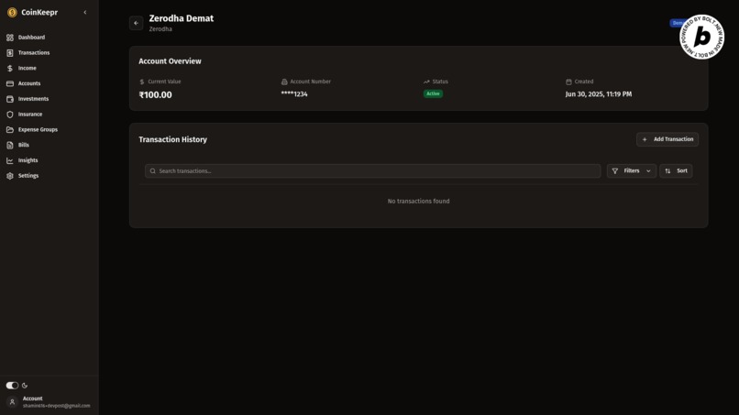Click the plus icon in Add Transaction
The height and width of the screenshot is (415, 739).
tap(645, 139)
